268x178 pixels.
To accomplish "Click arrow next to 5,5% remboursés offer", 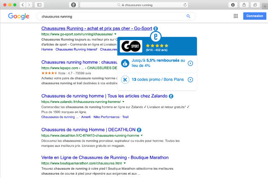I will coord(190,63).
